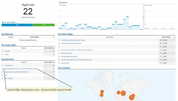
Task: Click the sort arrow in Top Active Pages header
Action: pos(174,37)
